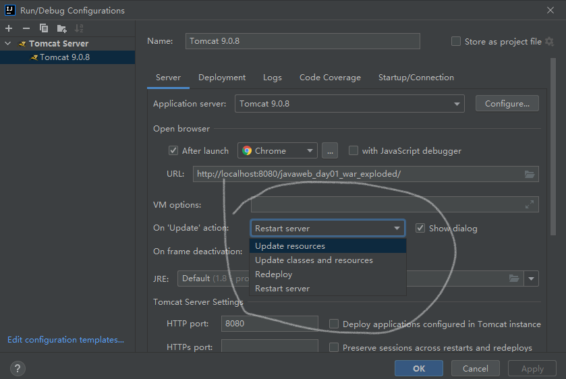This screenshot has height=379, width=566.
Task: Remove the selected configuration
Action: pyautogui.click(x=26, y=28)
